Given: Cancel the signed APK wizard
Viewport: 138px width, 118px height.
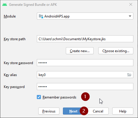Looking at the screenshot, I should (x=98, y=111).
